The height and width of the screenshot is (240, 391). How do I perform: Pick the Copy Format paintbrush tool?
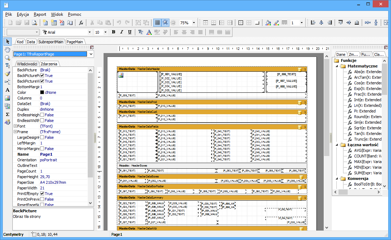coord(7,74)
